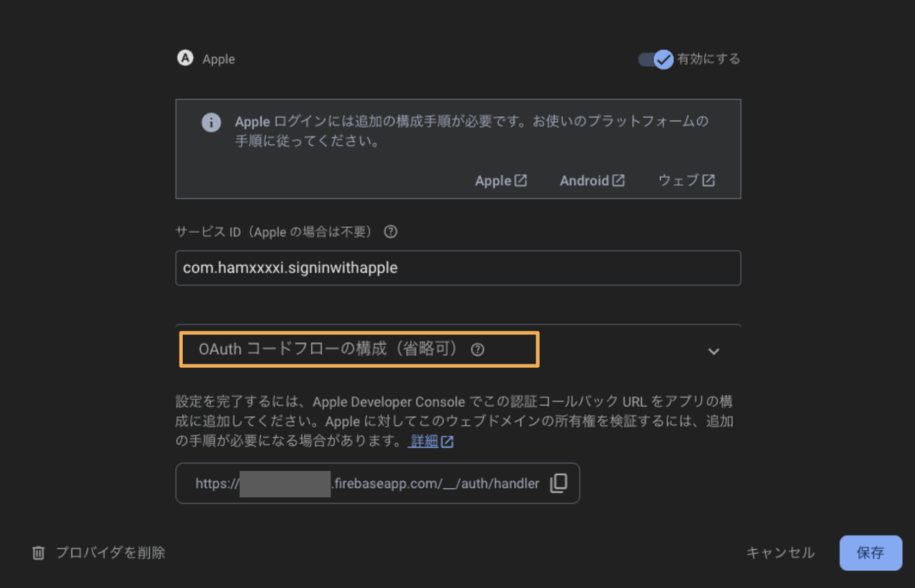The width and height of the screenshot is (915, 588).
Task: Copy the auth handler callback URL
Action: (x=558, y=483)
